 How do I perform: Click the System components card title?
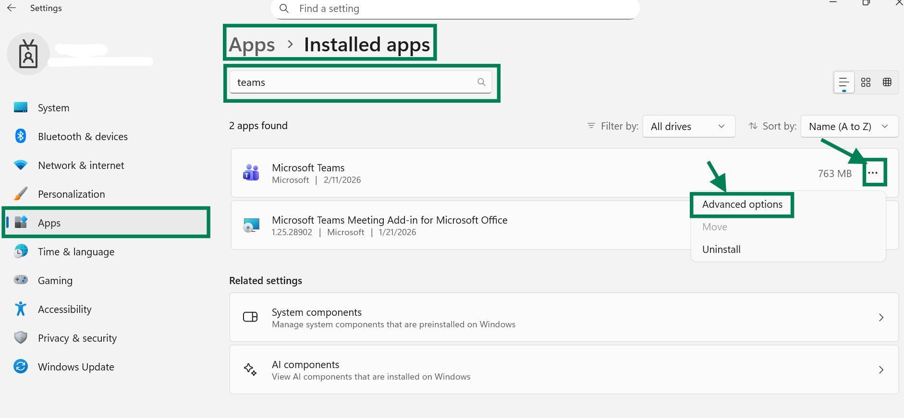[x=317, y=312]
